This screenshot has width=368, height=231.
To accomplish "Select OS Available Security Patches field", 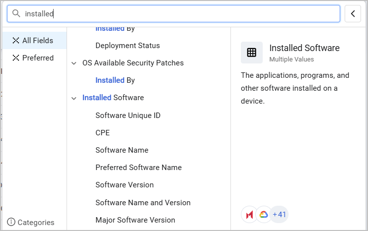I will pos(133,63).
